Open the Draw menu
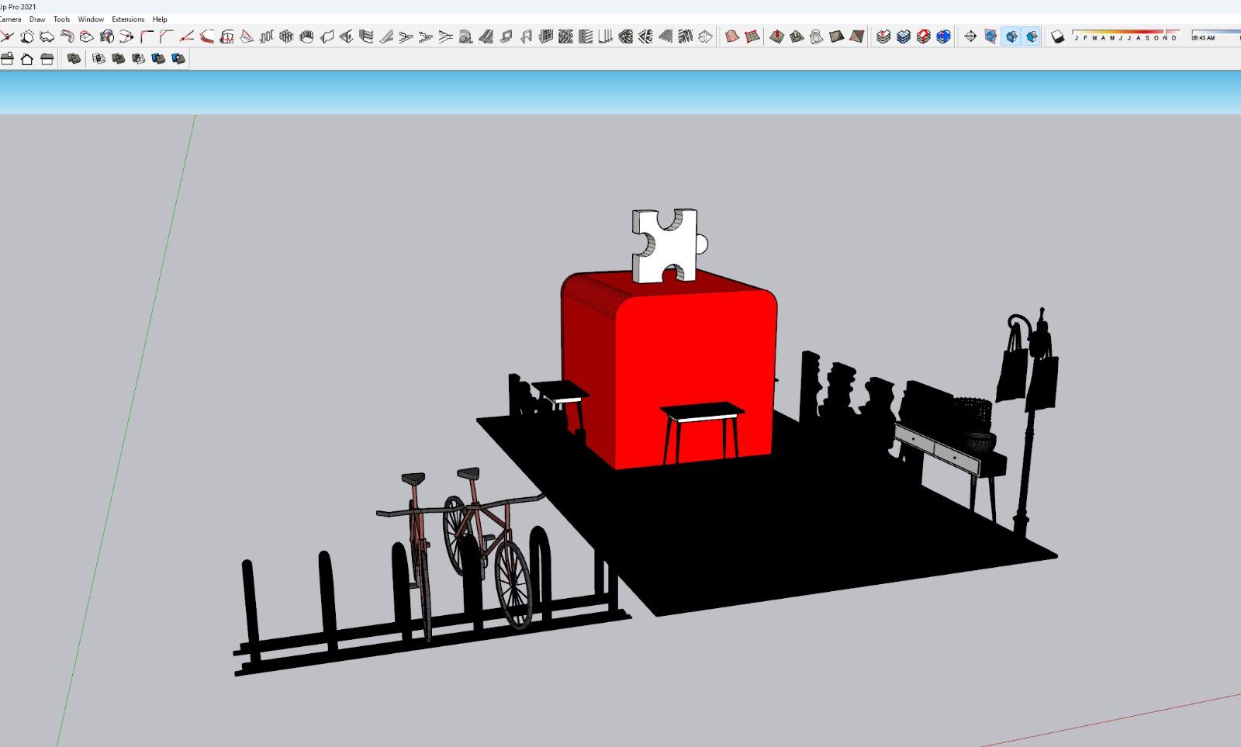 pyautogui.click(x=37, y=19)
